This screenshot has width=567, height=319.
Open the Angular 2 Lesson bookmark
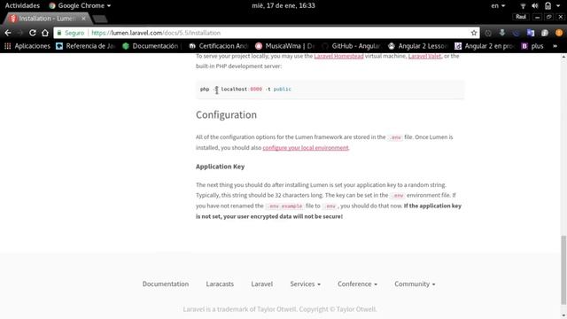point(417,46)
